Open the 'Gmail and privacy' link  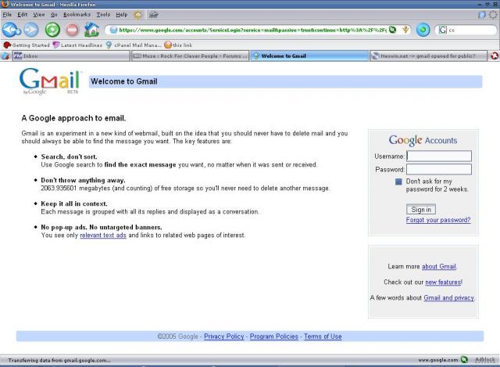pos(448,297)
